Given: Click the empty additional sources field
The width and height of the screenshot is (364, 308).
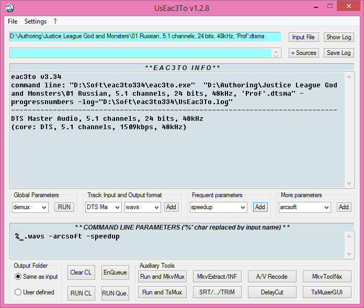Looking at the screenshot, I should [141, 53].
